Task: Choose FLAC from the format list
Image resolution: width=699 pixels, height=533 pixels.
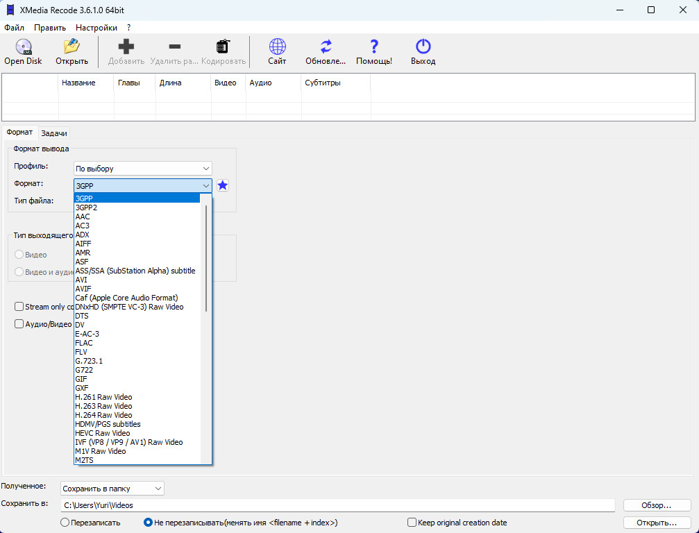Action: click(x=84, y=343)
